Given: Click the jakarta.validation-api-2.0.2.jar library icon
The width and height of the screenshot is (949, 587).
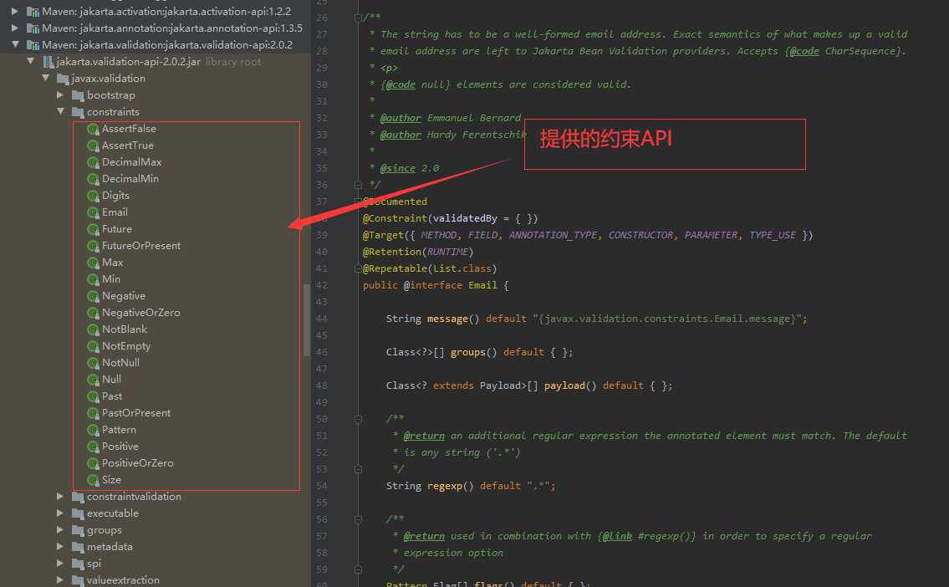Looking at the screenshot, I should point(47,61).
